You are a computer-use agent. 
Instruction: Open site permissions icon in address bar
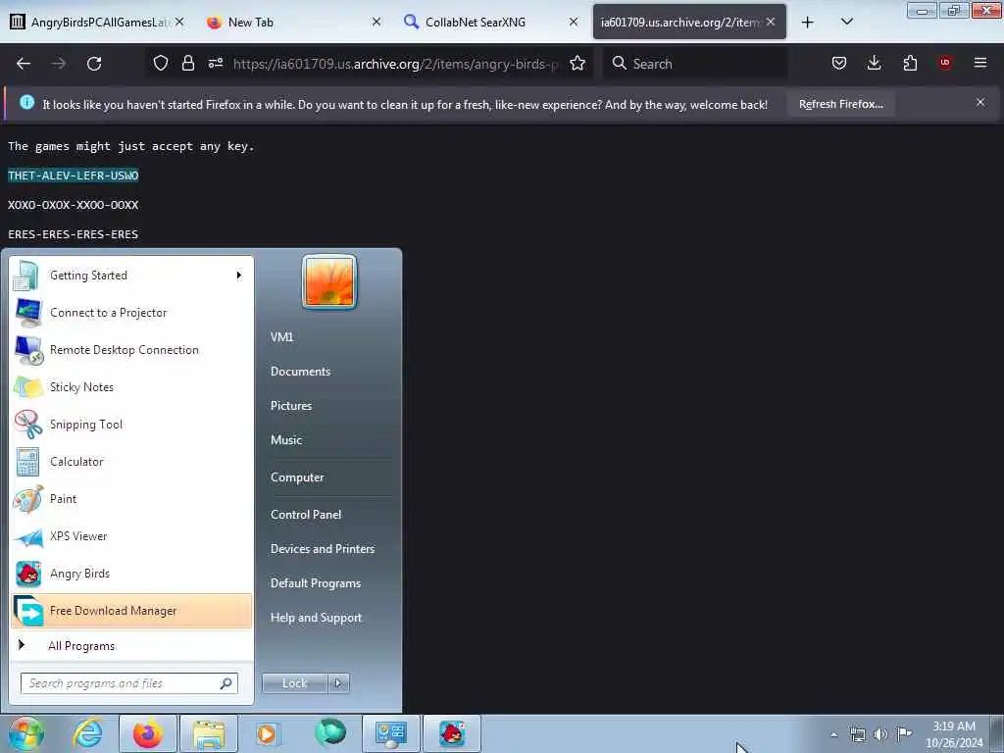pos(216,64)
